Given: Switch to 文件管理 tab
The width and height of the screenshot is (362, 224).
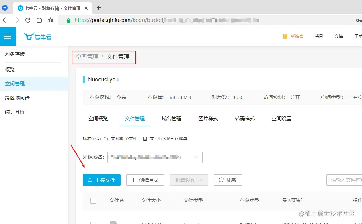Looking at the screenshot, I should tap(135, 119).
